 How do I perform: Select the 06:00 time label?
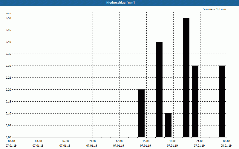coord(65,141)
